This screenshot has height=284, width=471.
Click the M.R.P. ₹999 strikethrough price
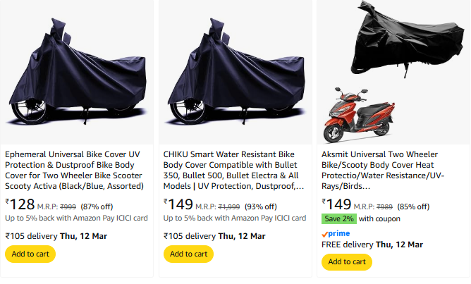(68, 206)
